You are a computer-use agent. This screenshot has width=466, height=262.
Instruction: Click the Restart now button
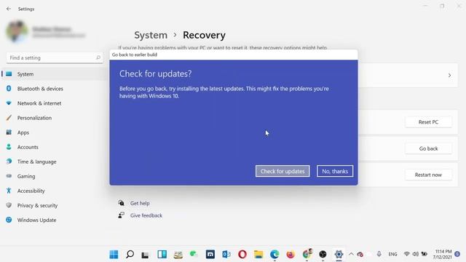428,175
